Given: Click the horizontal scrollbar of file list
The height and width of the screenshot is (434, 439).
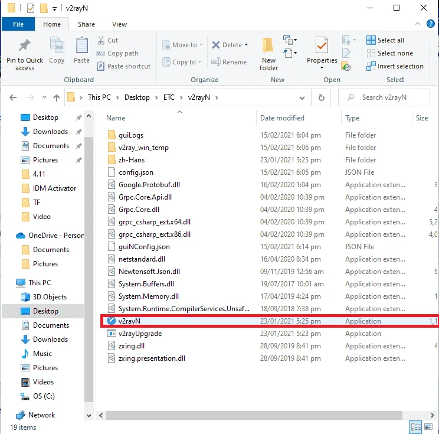Looking at the screenshot, I should pyautogui.click(x=254, y=415).
